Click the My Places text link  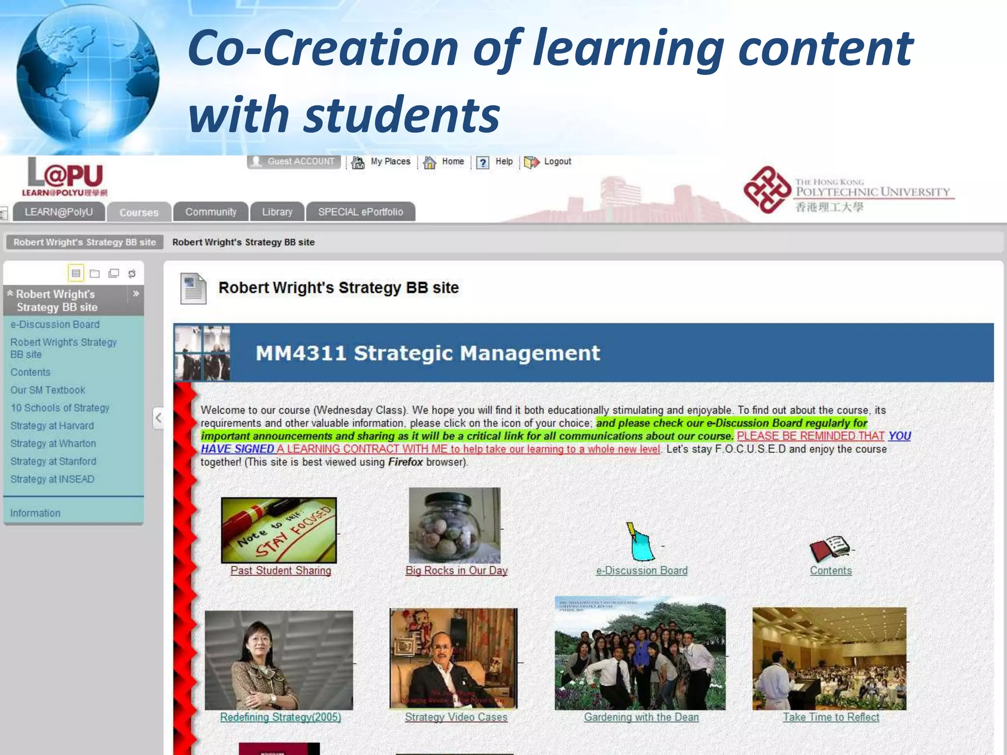coord(390,161)
